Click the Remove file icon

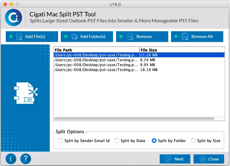click(x=130, y=36)
